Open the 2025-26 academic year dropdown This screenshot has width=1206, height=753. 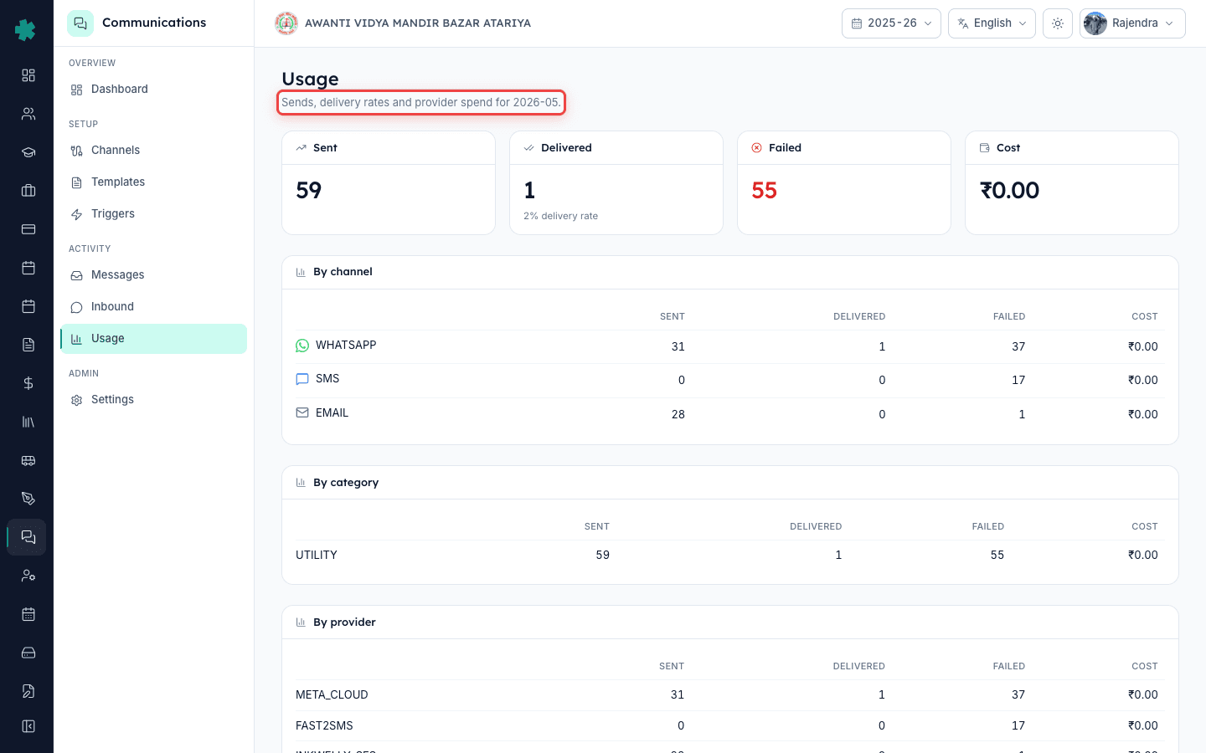pyautogui.click(x=891, y=23)
